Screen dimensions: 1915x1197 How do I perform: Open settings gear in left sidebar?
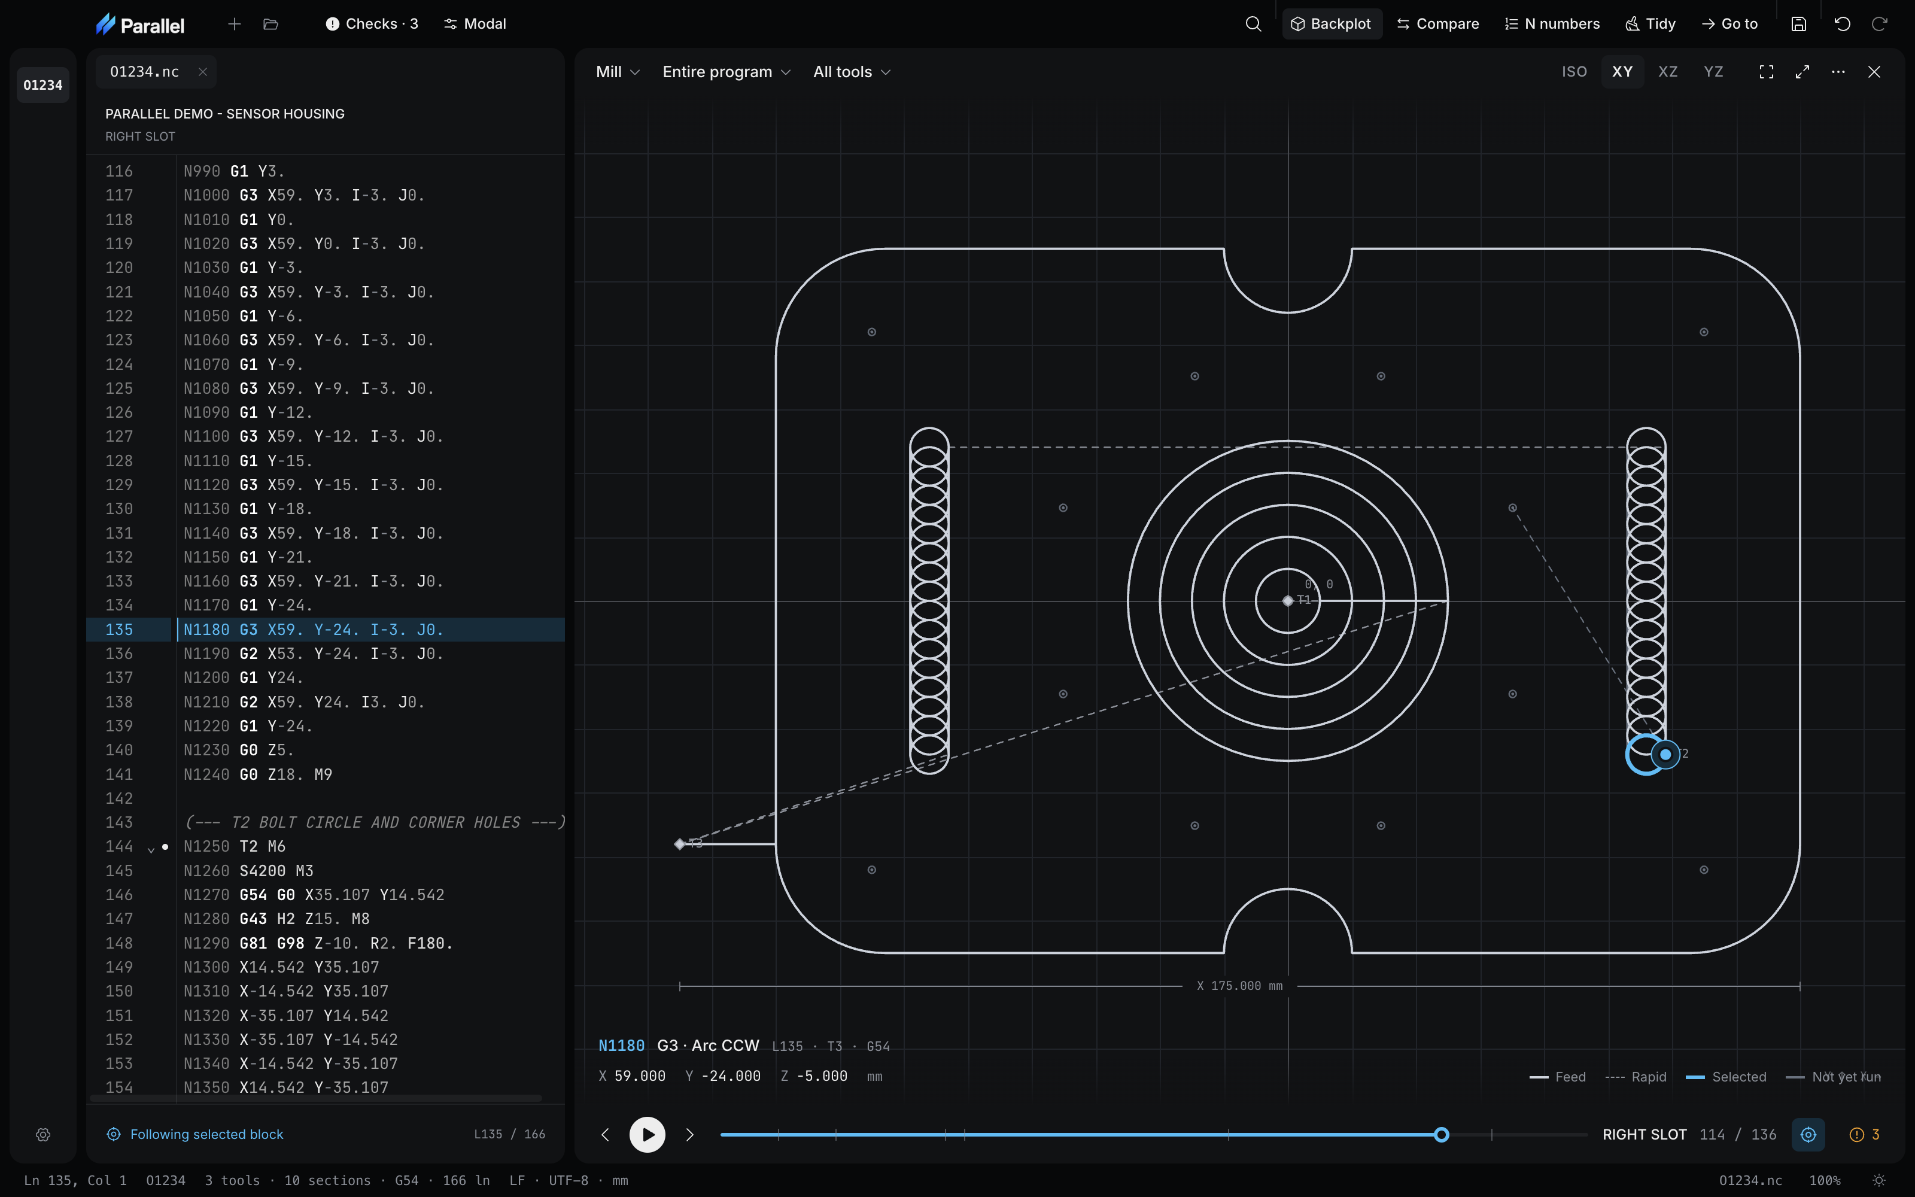pyautogui.click(x=44, y=1135)
